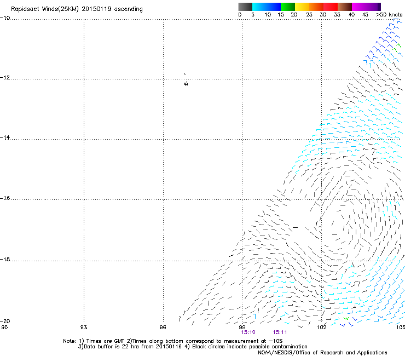Click the latitude label -18

point(5,259)
